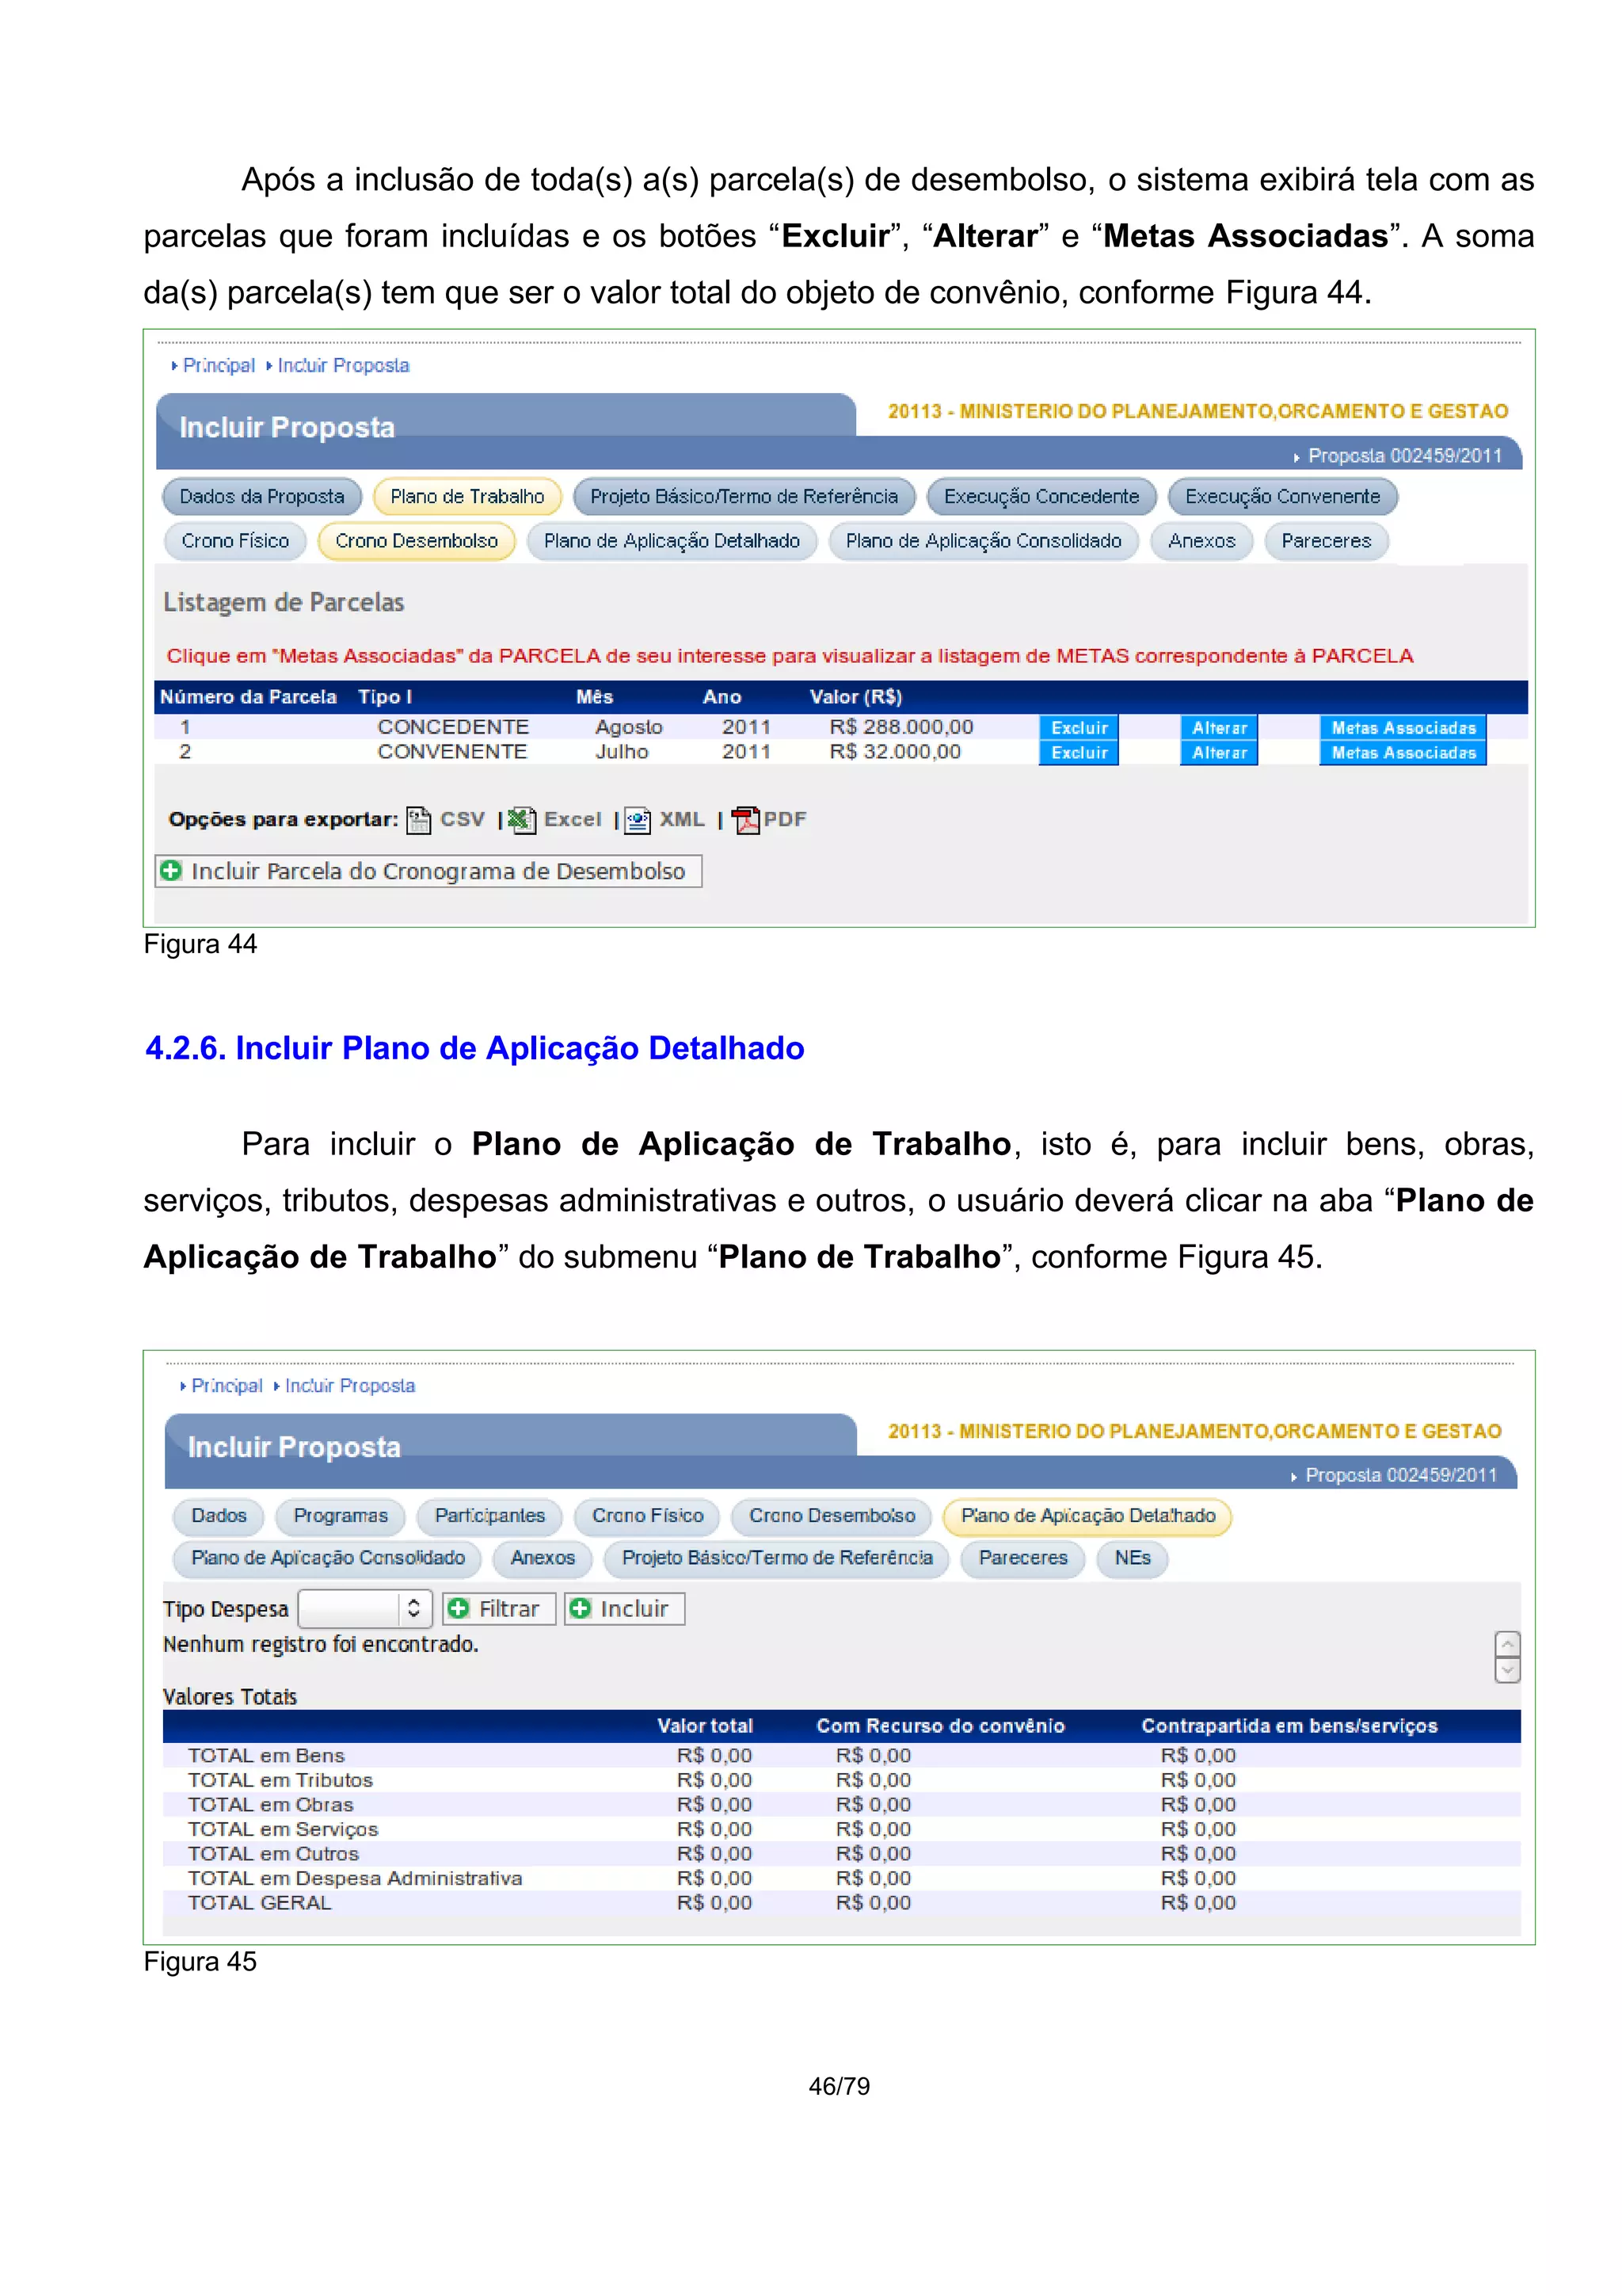Click the TOTAL em Bens row label
The width and height of the screenshot is (1622, 2296).
tap(267, 1756)
